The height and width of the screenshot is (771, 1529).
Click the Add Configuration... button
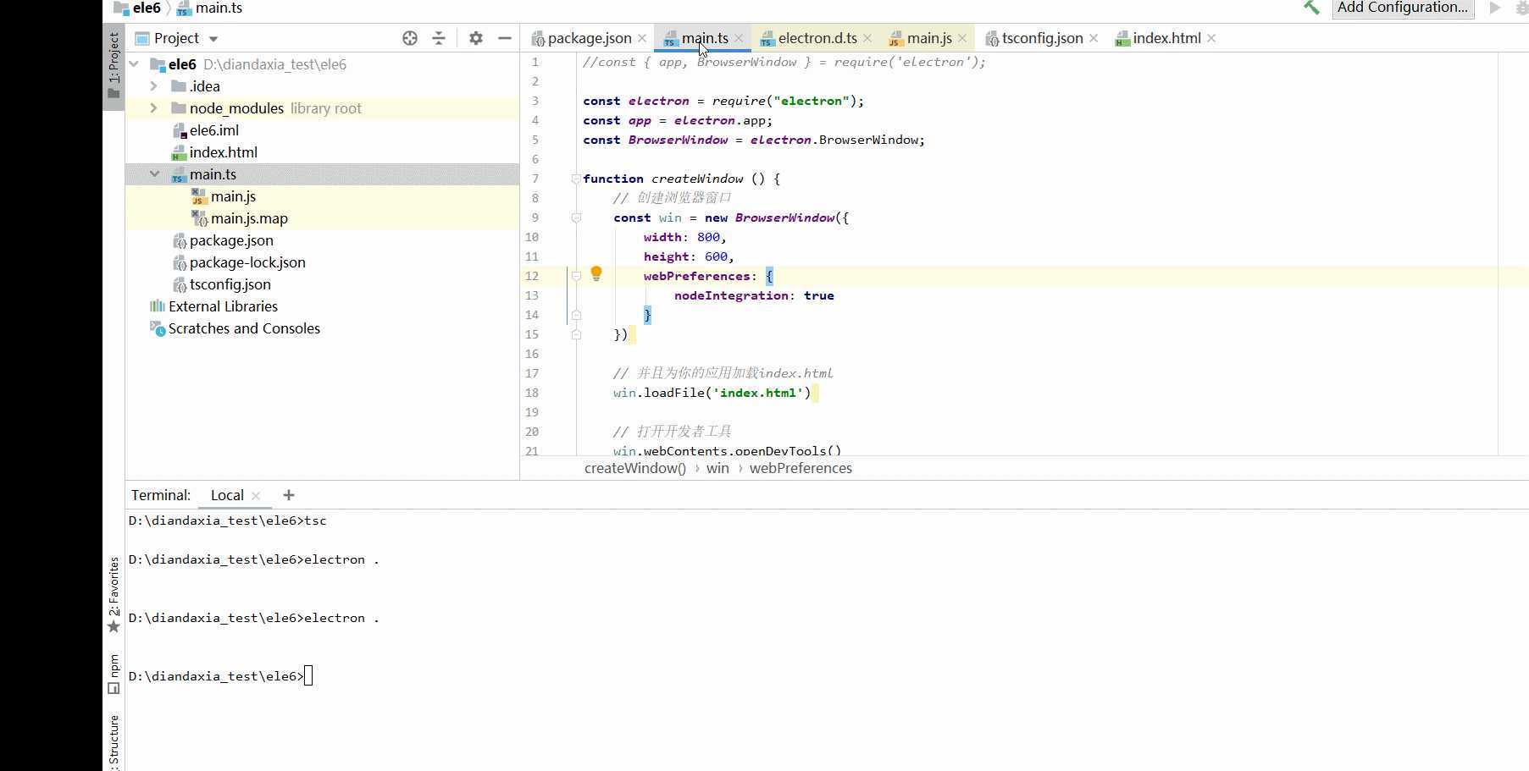(1403, 8)
